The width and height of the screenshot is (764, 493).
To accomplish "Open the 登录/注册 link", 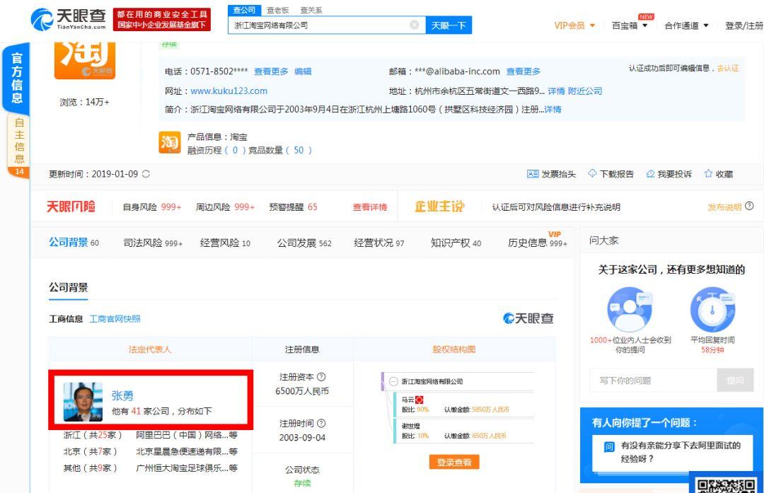I will (744, 25).
